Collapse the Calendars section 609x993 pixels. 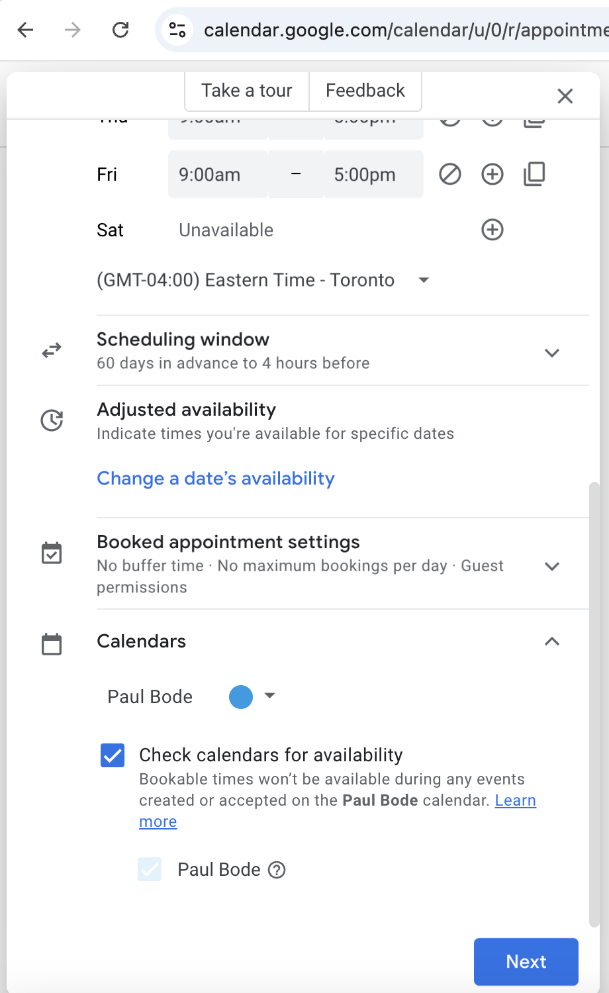coord(551,641)
